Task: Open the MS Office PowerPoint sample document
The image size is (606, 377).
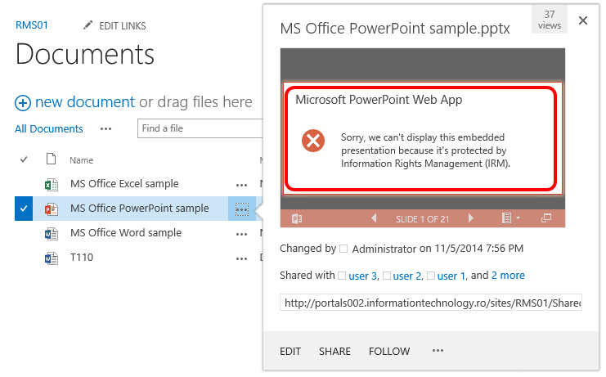Action: coord(140,209)
